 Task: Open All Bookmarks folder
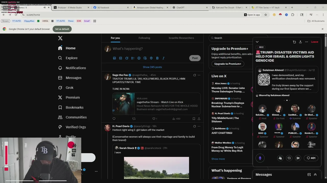tap(316, 21)
